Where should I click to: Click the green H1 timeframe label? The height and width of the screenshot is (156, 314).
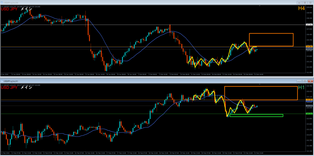(x=301, y=87)
